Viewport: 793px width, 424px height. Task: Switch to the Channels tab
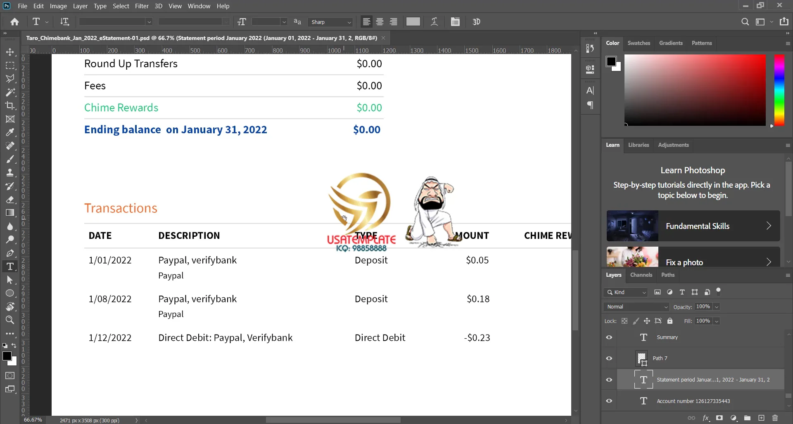point(641,275)
